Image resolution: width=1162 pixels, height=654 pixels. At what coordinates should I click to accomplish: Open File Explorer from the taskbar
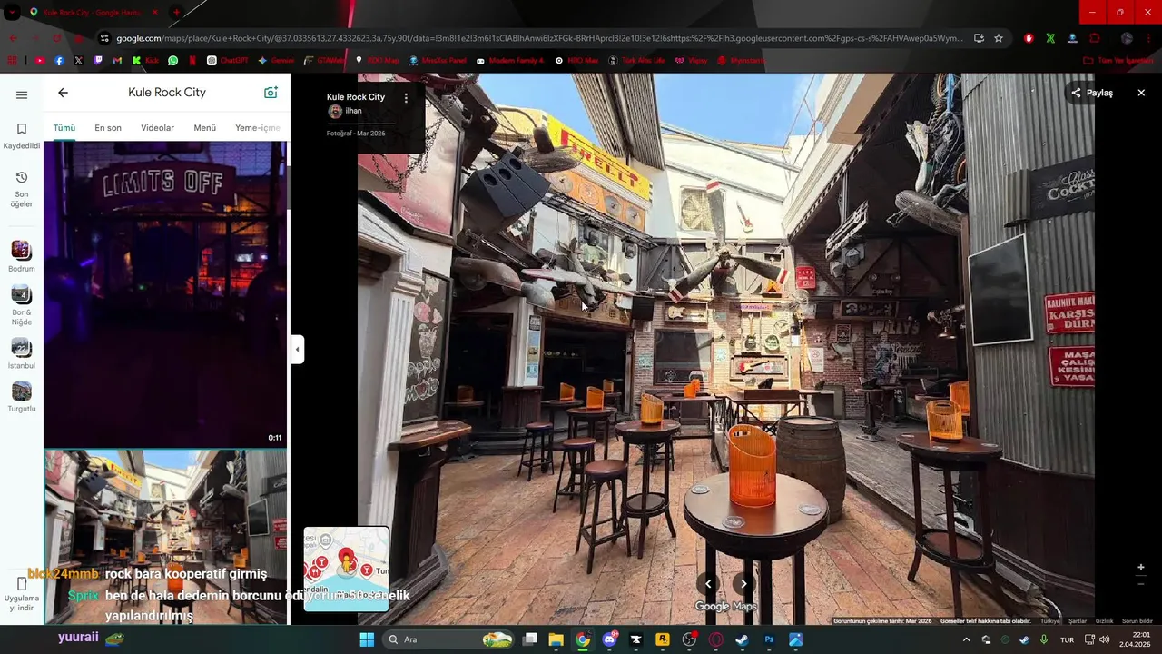coord(556,639)
